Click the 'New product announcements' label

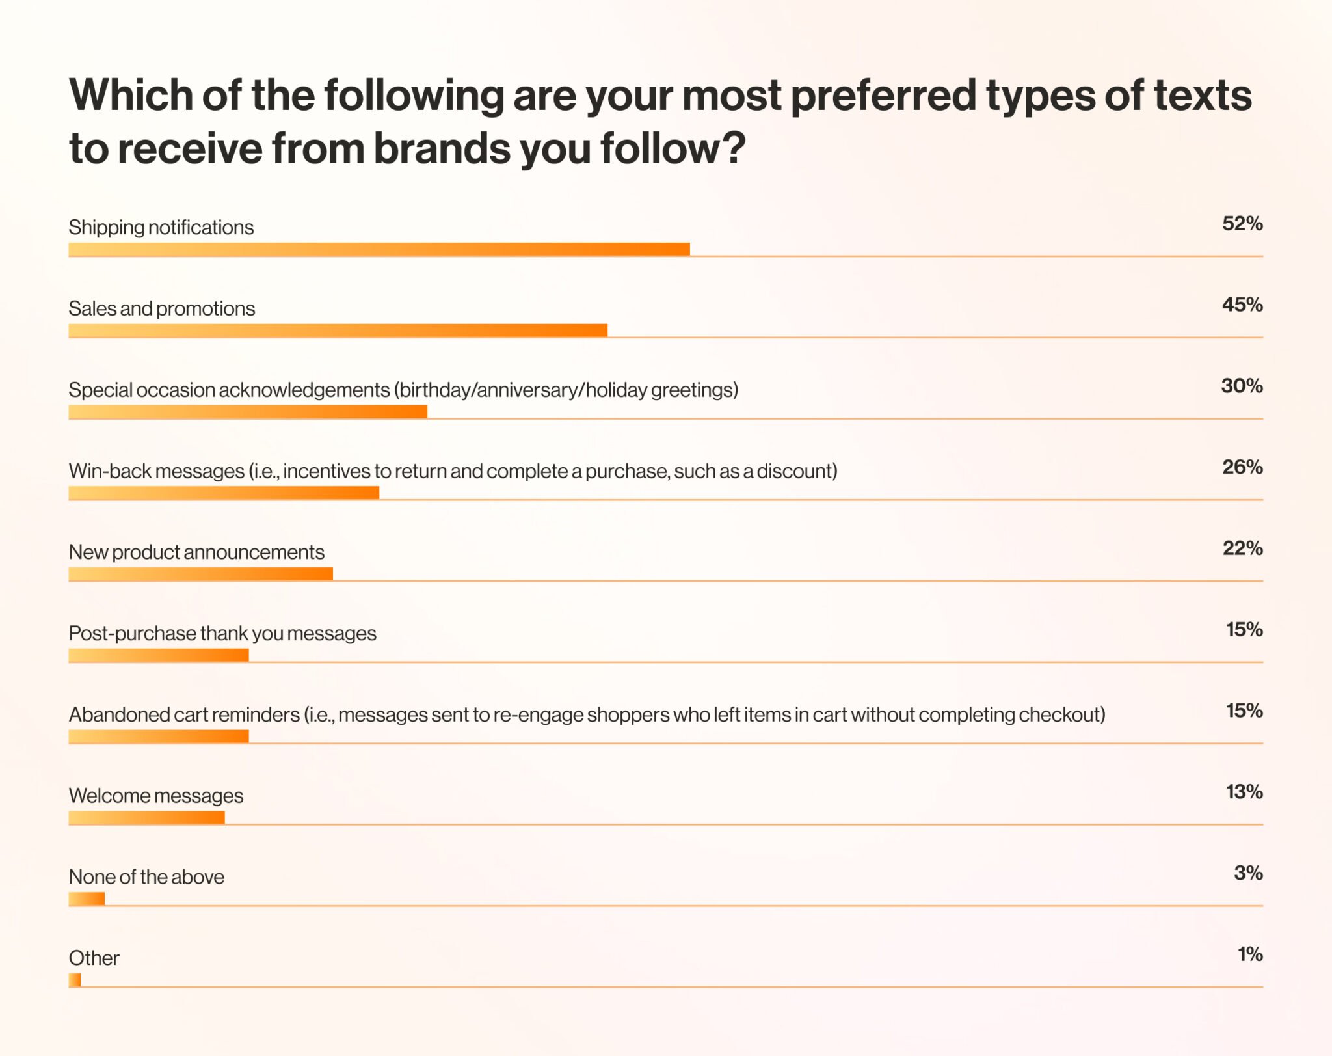point(196,552)
